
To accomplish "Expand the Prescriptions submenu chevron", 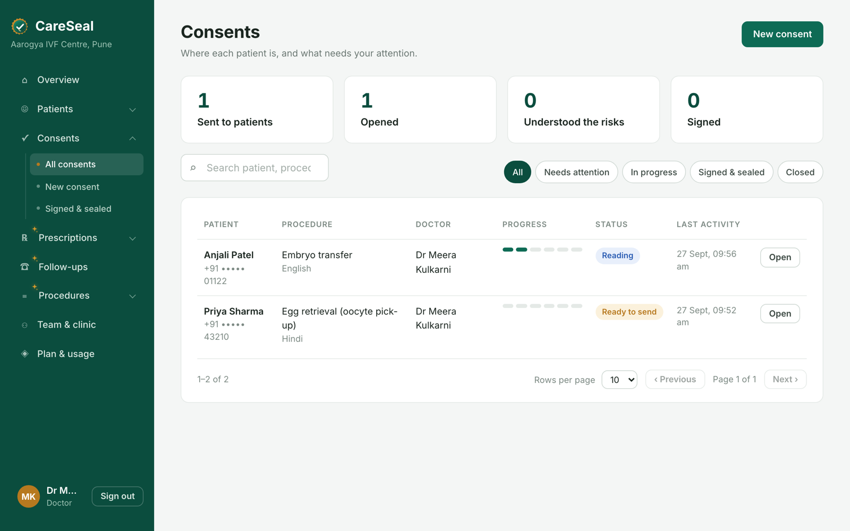I will (x=133, y=238).
